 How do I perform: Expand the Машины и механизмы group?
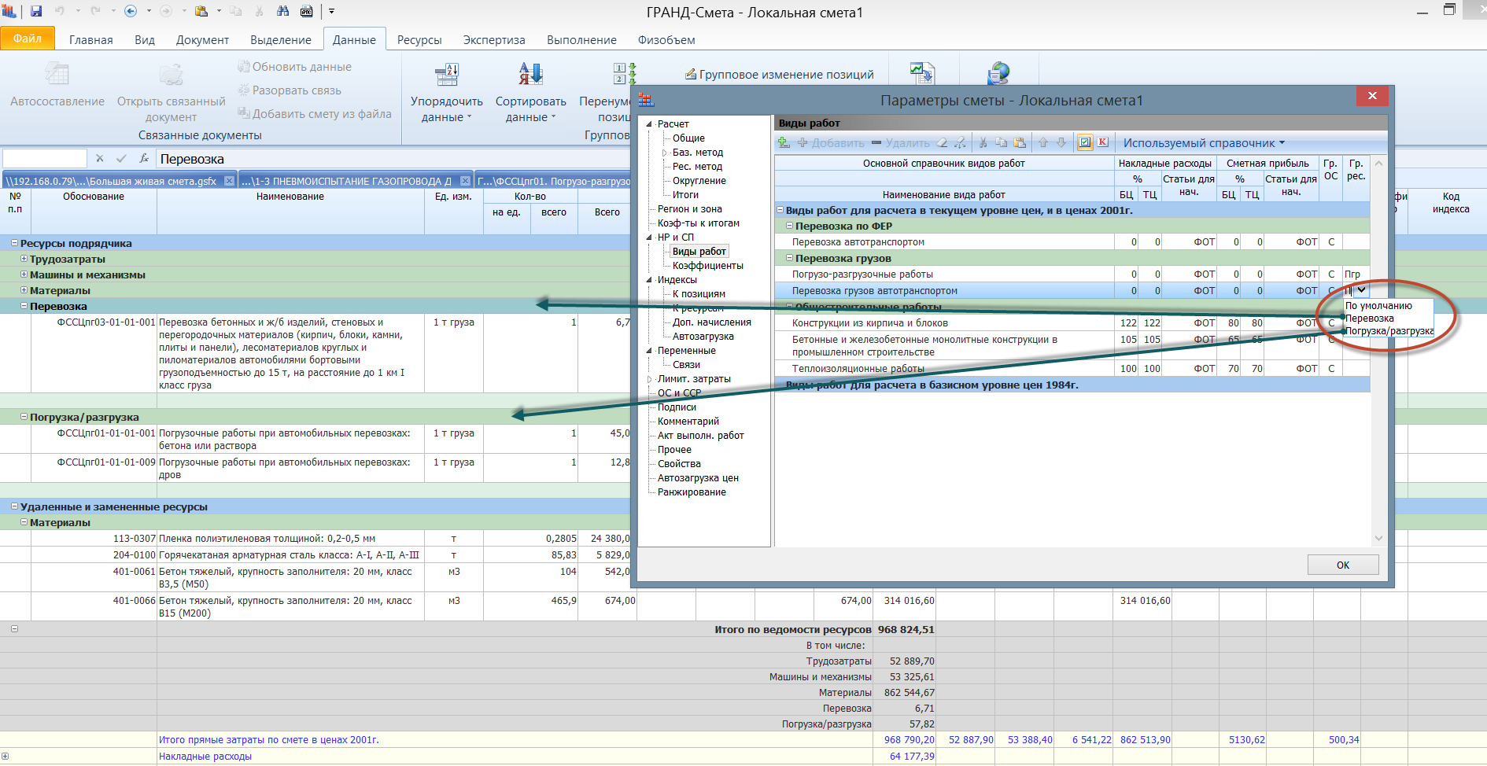pyautogui.click(x=24, y=274)
